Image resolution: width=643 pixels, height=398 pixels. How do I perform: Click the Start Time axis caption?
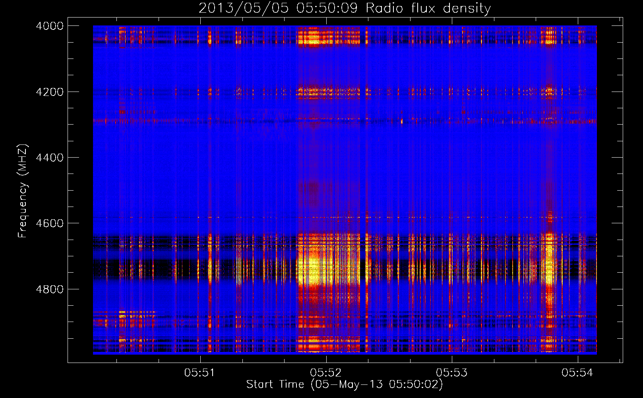345,384
